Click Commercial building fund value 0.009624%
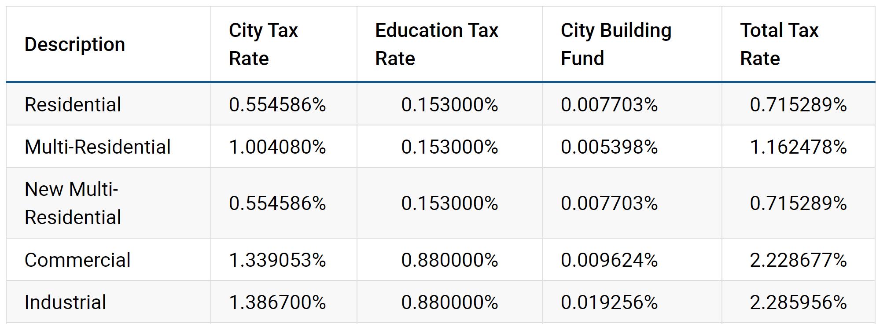The height and width of the screenshot is (324, 876). click(609, 260)
